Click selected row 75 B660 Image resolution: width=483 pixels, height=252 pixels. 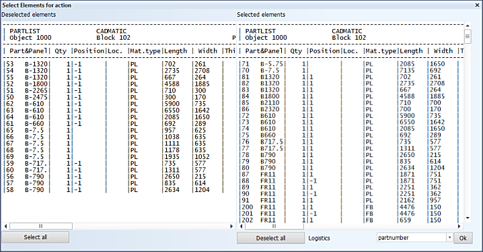[x=351, y=135]
